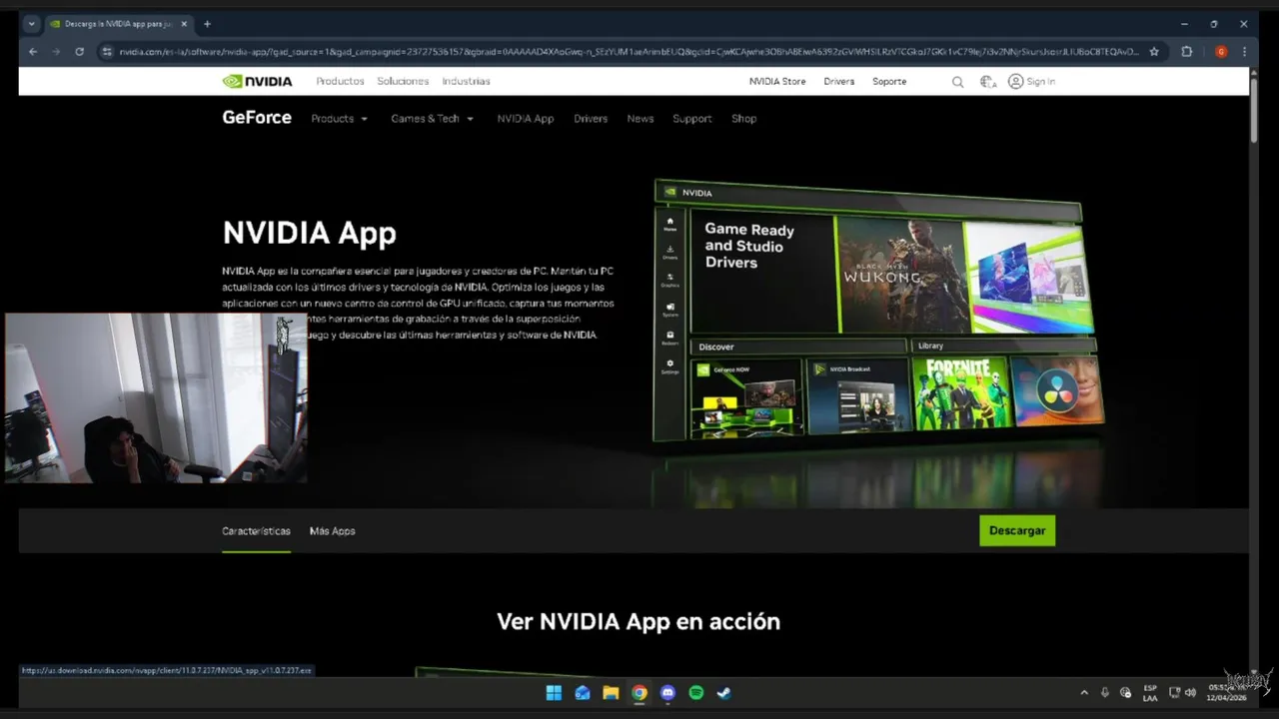Image resolution: width=1279 pixels, height=719 pixels.
Task: Click the address bar URL field
Action: coord(630,52)
